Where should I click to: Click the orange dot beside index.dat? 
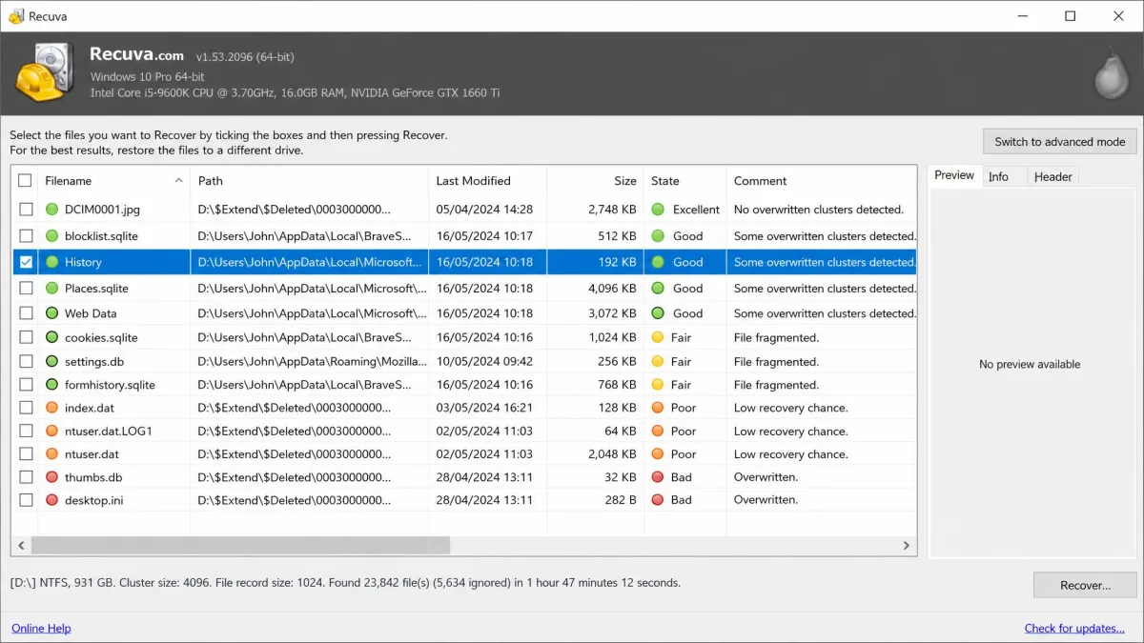coord(51,408)
